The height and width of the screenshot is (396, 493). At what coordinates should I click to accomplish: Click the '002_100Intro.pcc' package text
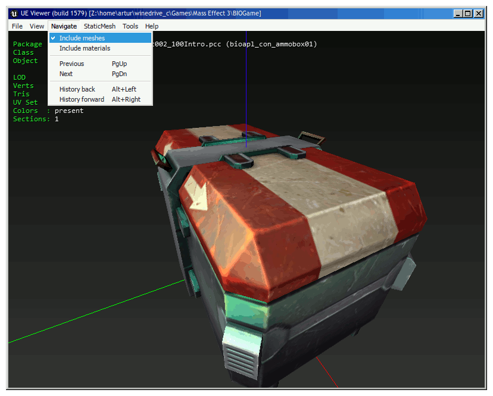pos(187,44)
